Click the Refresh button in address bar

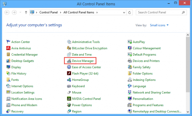(129, 12)
